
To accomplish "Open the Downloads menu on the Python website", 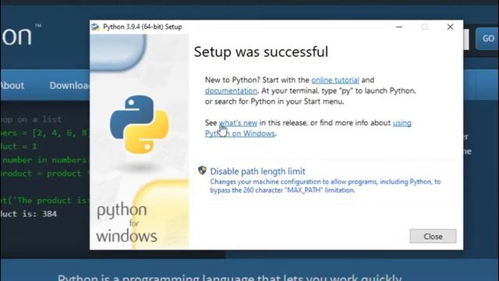I will click(69, 85).
